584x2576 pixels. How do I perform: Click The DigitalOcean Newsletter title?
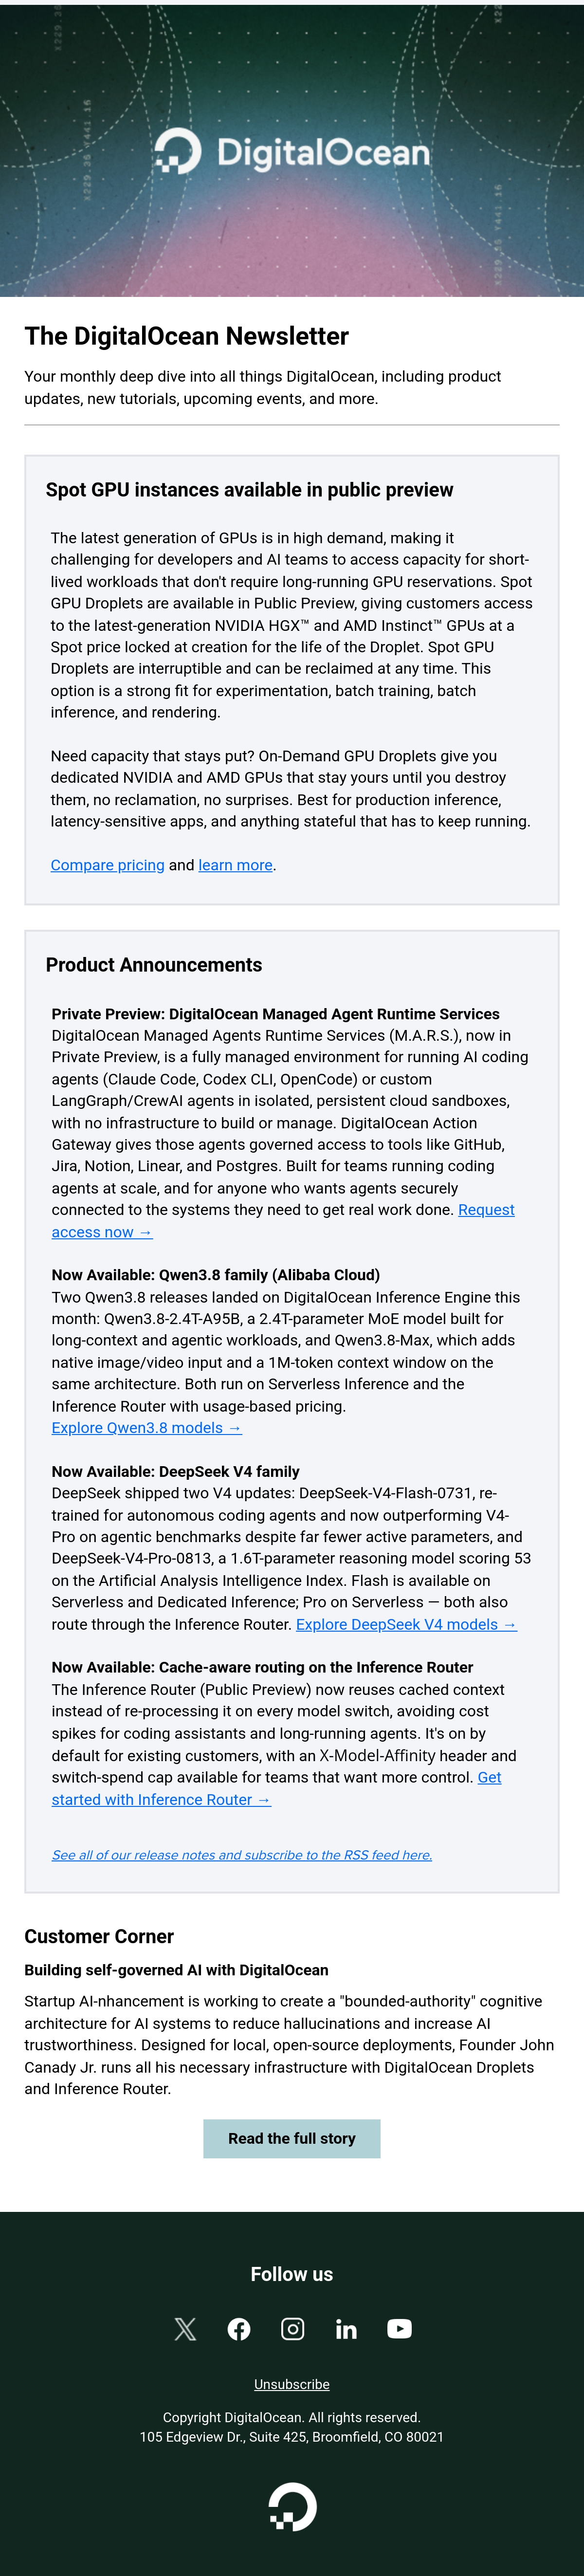(187, 336)
